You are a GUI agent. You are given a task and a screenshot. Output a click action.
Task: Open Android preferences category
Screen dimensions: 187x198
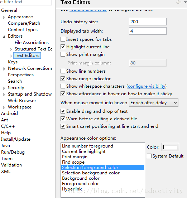pyautogui.click(x=9, y=114)
